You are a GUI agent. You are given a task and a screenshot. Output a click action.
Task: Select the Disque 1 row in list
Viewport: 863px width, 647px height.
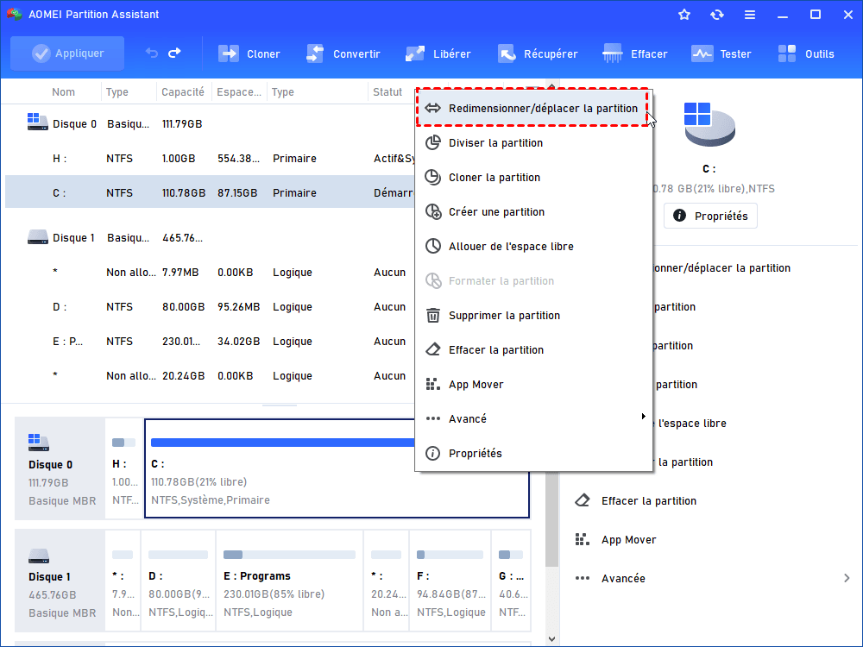[209, 238]
